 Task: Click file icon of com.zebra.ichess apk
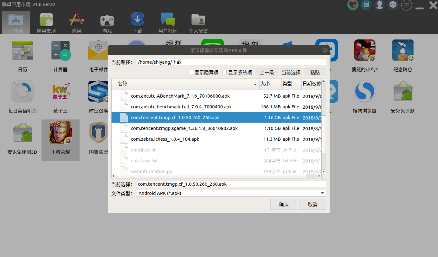pos(124,139)
